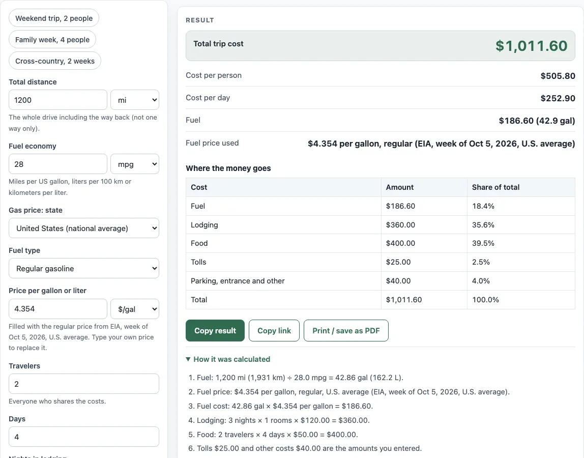Select the cost per person value $505.80

click(558, 76)
